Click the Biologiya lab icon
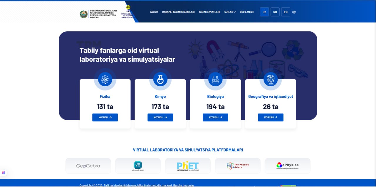376x187 pixels. click(x=215, y=79)
